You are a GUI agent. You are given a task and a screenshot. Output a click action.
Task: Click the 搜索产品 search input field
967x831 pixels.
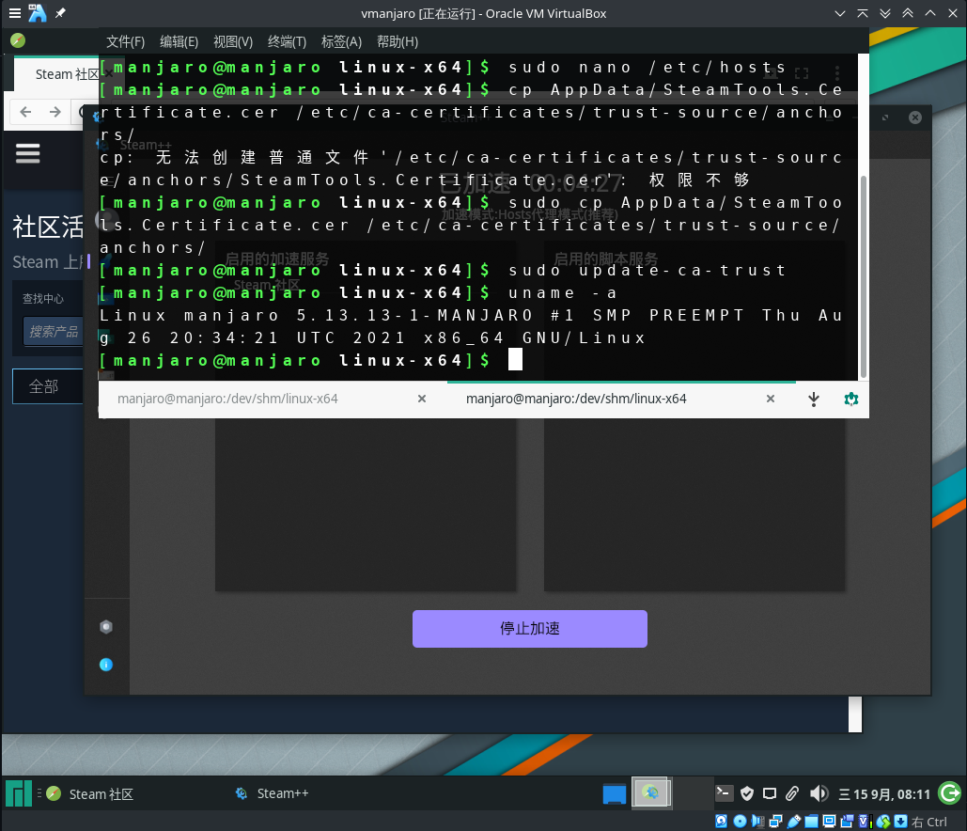click(54, 331)
